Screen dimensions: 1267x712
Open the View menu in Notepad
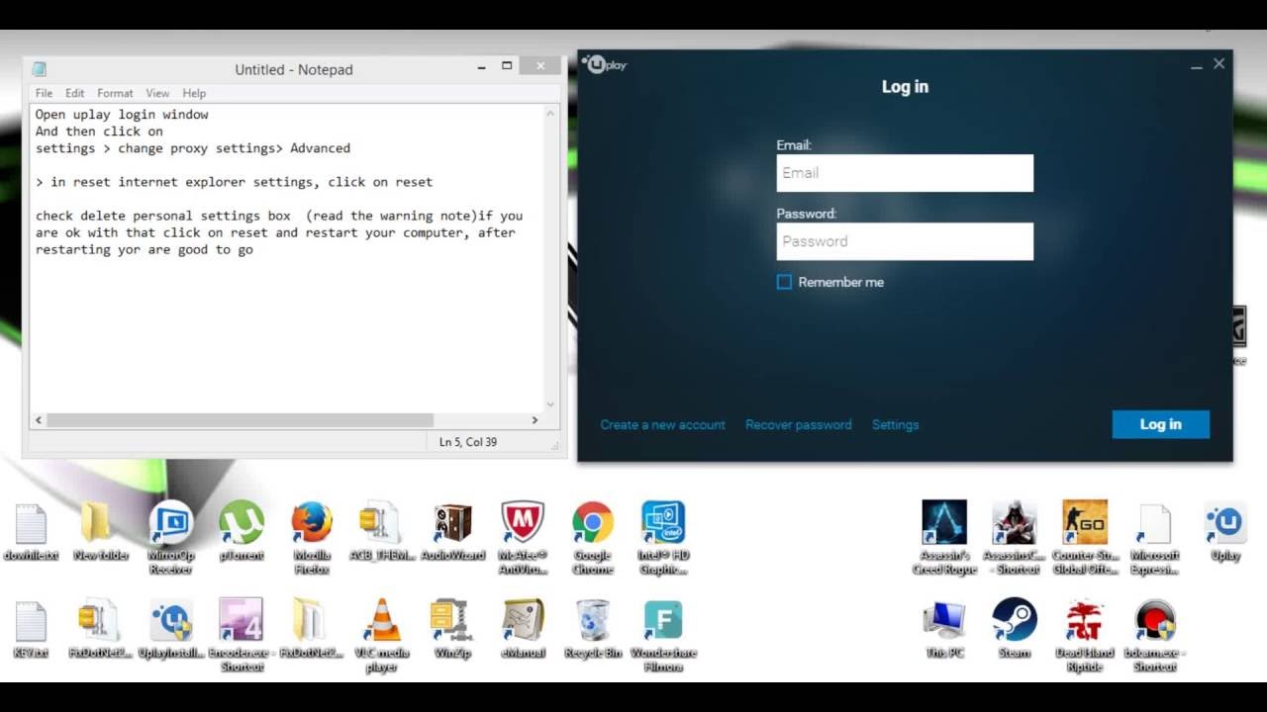157,93
